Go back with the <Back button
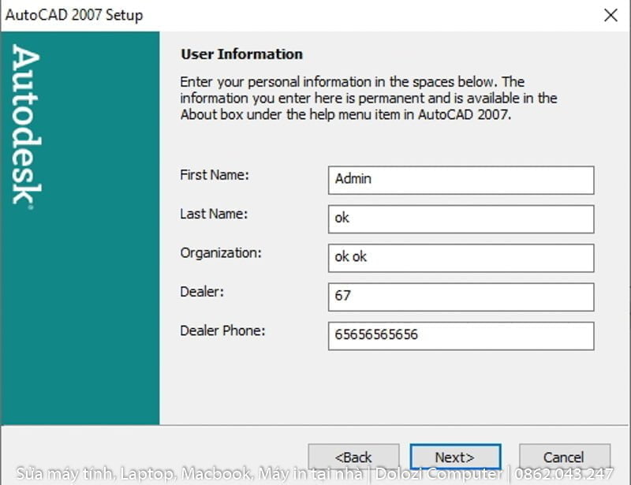Viewport: 631px width, 485px height. point(353,457)
